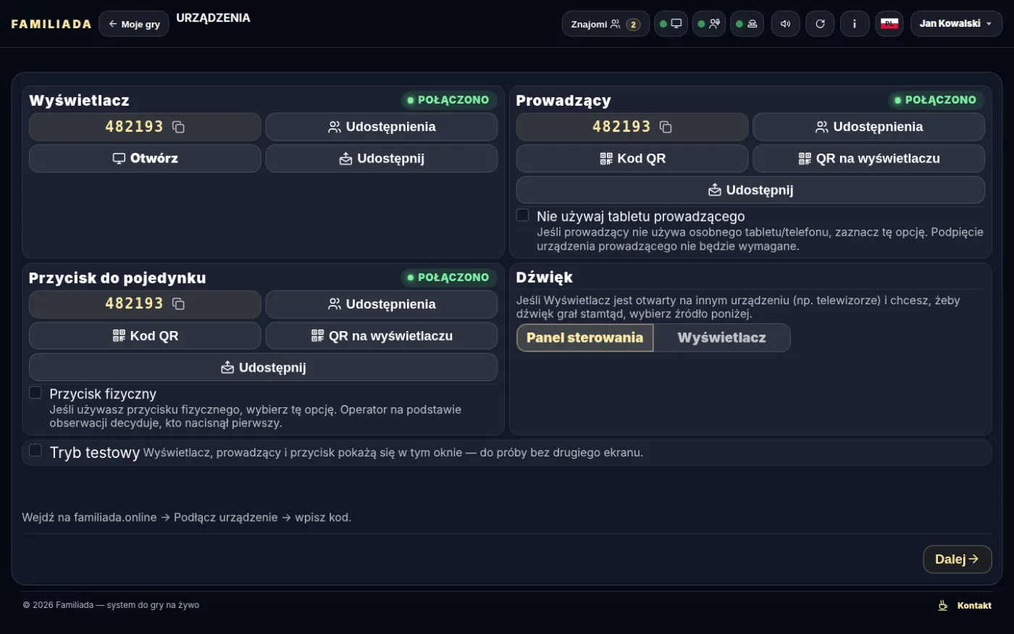Click the refresh icon in header
Viewport: 1014px width, 634px height.
pos(820,24)
